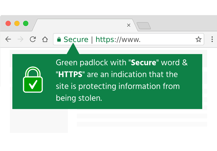This screenshot has width=217, height=151.
Task: Click the green fullscreen dot
Action: (26, 24)
